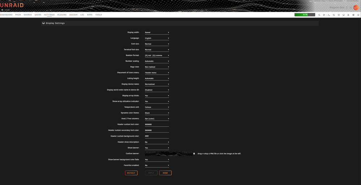The width and height of the screenshot is (361, 185).
Task: Click the Done button
Action: (x=165, y=173)
